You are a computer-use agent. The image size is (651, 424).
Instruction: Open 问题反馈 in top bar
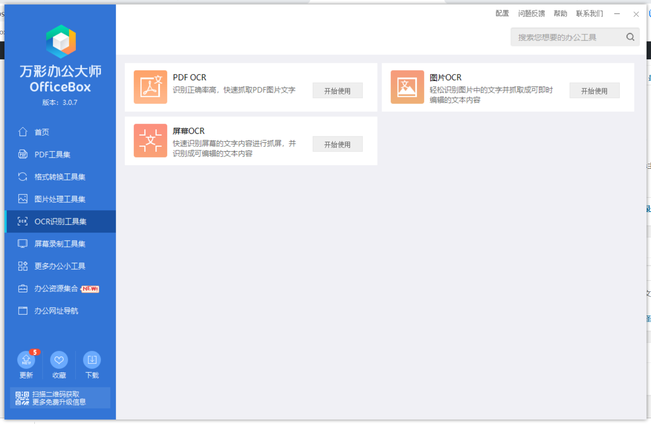[x=532, y=13]
